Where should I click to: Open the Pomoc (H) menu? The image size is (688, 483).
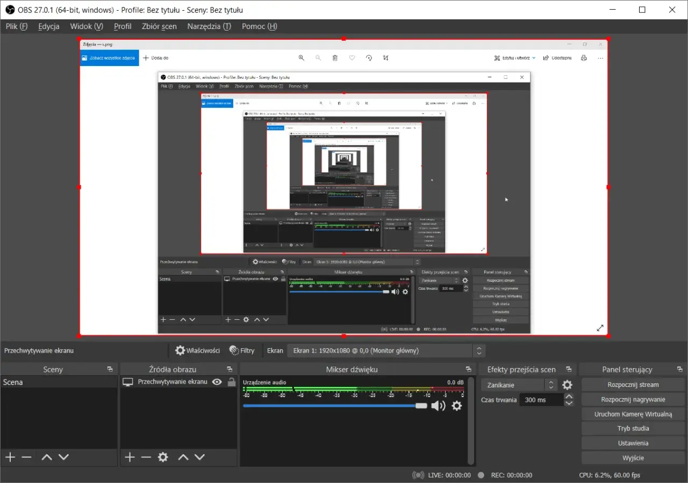pos(260,26)
